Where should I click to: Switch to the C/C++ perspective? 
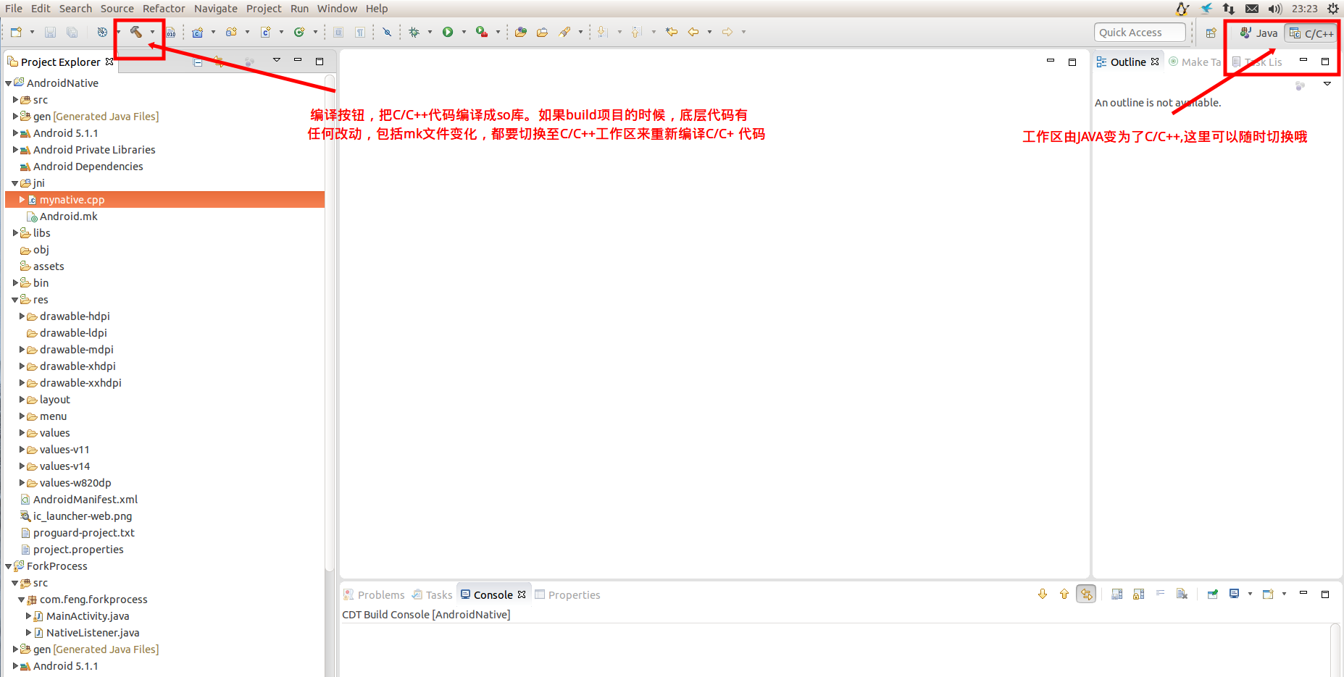pos(1311,33)
